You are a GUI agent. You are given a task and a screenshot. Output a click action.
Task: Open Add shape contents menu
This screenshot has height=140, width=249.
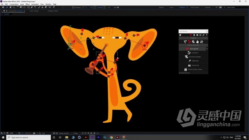pyautogui.click(x=118, y=7)
